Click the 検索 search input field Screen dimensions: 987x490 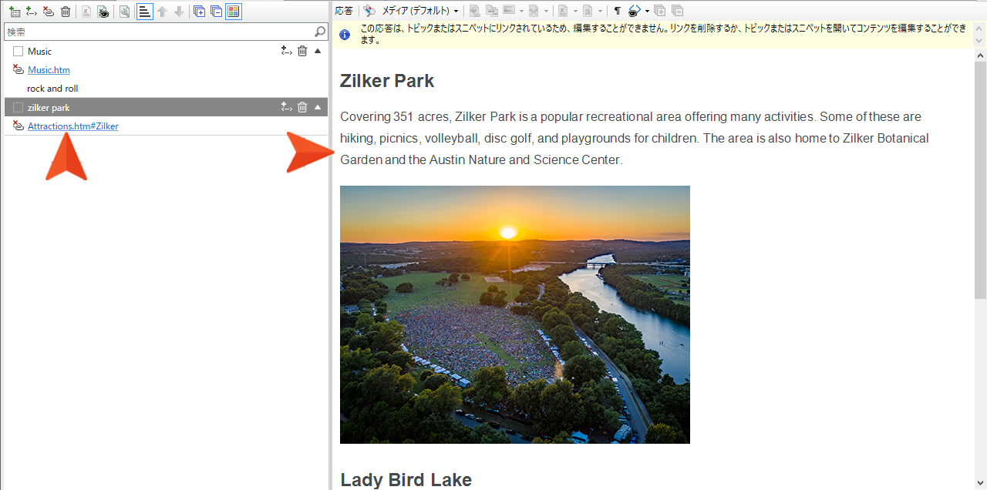[x=158, y=32]
